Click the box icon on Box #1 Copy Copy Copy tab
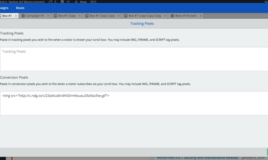This screenshot has width=268, height=160. coord(126,16)
